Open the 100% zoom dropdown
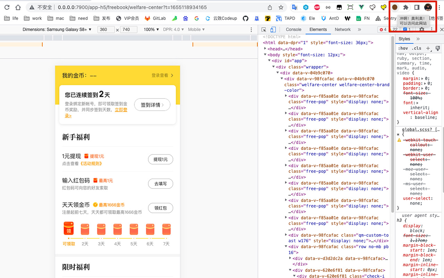The width and height of the screenshot is (444, 278). pyautogui.click(x=151, y=30)
